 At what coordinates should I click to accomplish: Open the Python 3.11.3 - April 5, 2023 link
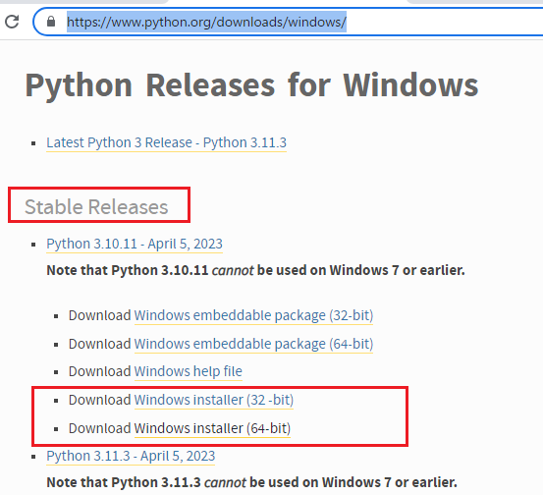[x=131, y=456]
